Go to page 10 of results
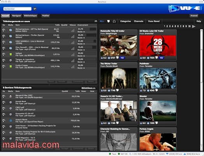Viewport: 204px width, 156px height. tap(190, 27)
